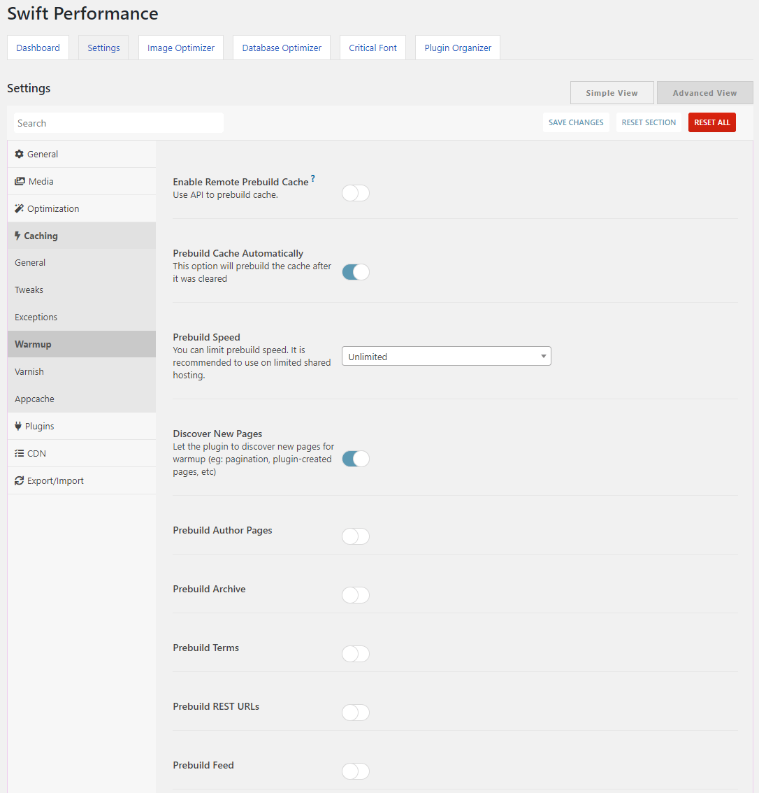This screenshot has width=759, height=793.
Task: Click the Caching lightning bolt icon
Action: 17,236
